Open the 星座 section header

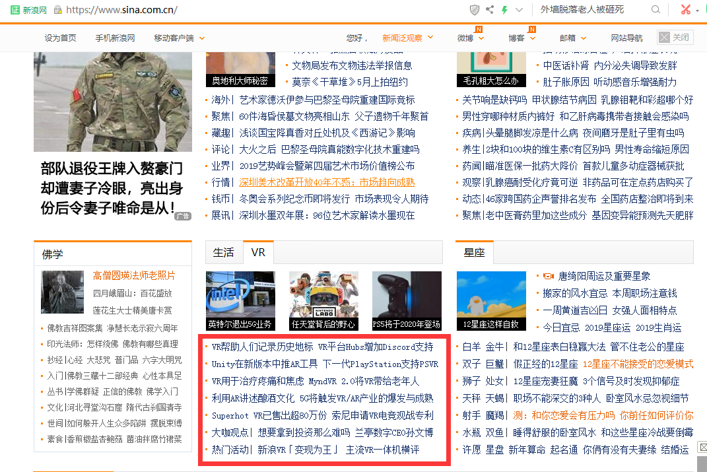click(475, 252)
